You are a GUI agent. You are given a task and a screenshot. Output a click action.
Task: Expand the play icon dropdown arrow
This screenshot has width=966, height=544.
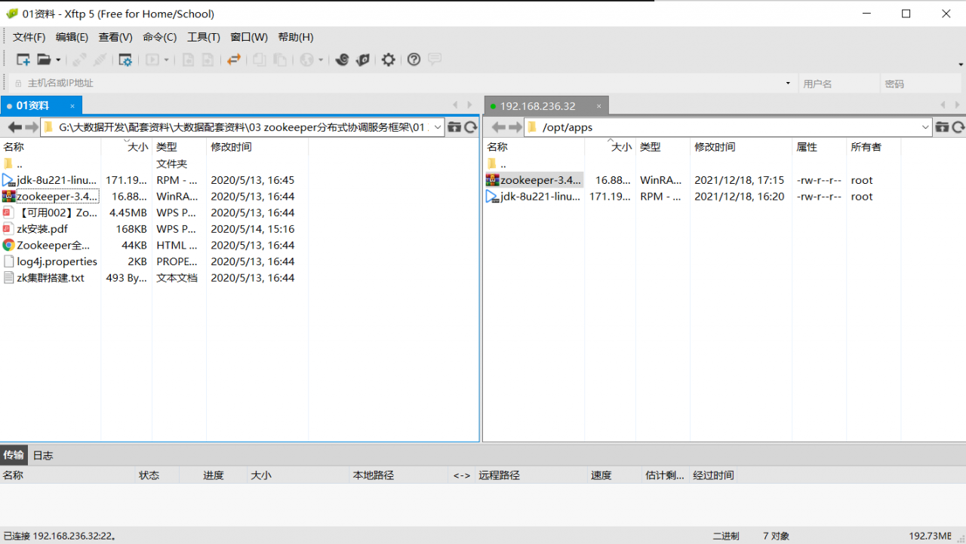point(167,60)
